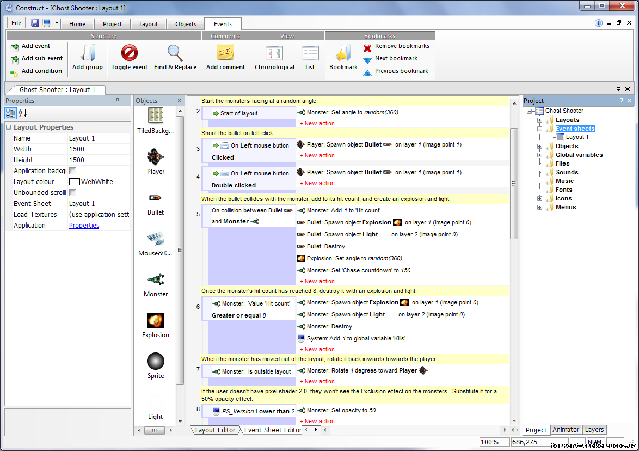Open the quick access toolbar dropdown arrow

pos(57,23)
